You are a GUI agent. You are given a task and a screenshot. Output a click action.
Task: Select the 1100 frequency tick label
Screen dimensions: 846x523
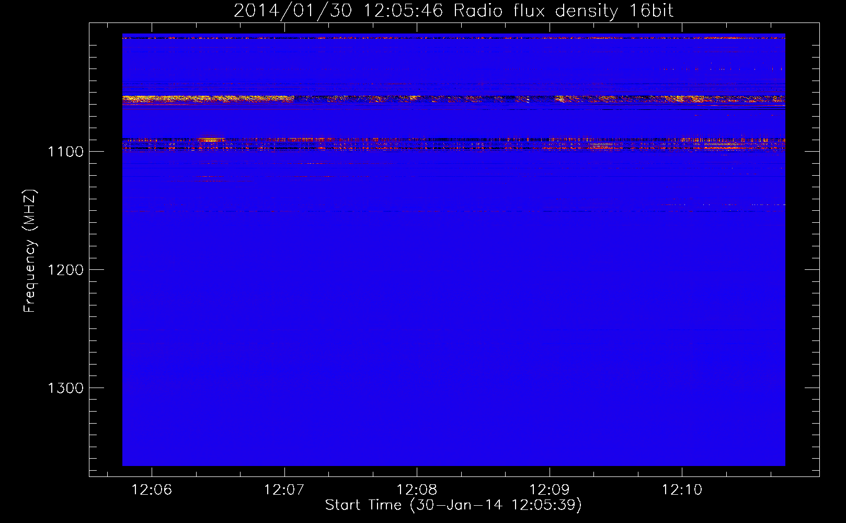point(65,152)
